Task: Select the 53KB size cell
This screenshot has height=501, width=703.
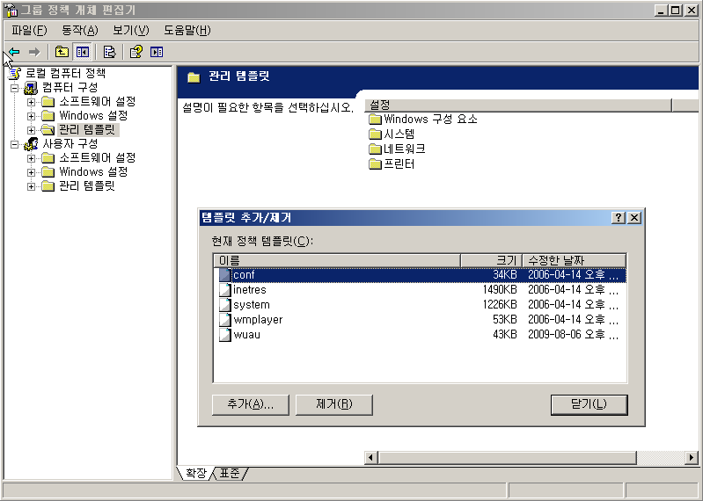Action: (x=504, y=320)
